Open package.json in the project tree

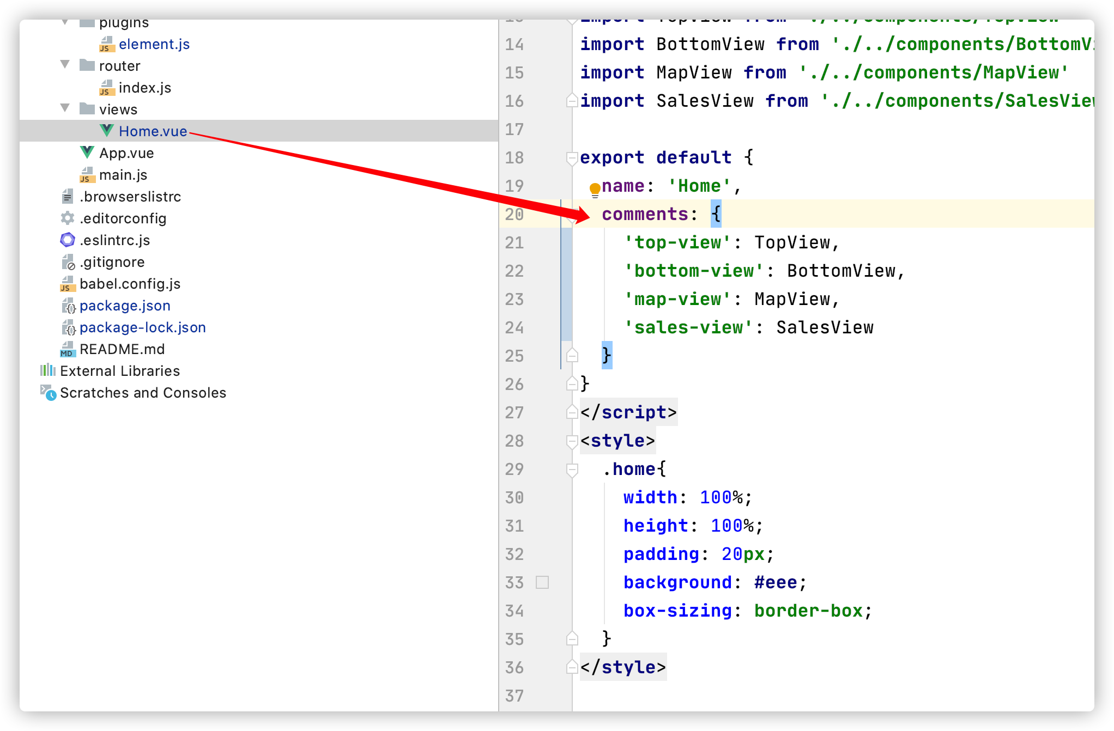[125, 306]
